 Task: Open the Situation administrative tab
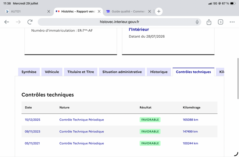(x=122, y=72)
